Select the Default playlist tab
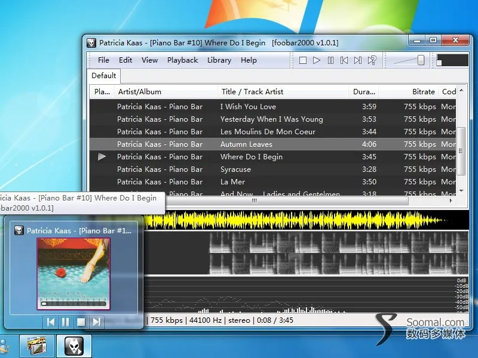 coord(103,76)
